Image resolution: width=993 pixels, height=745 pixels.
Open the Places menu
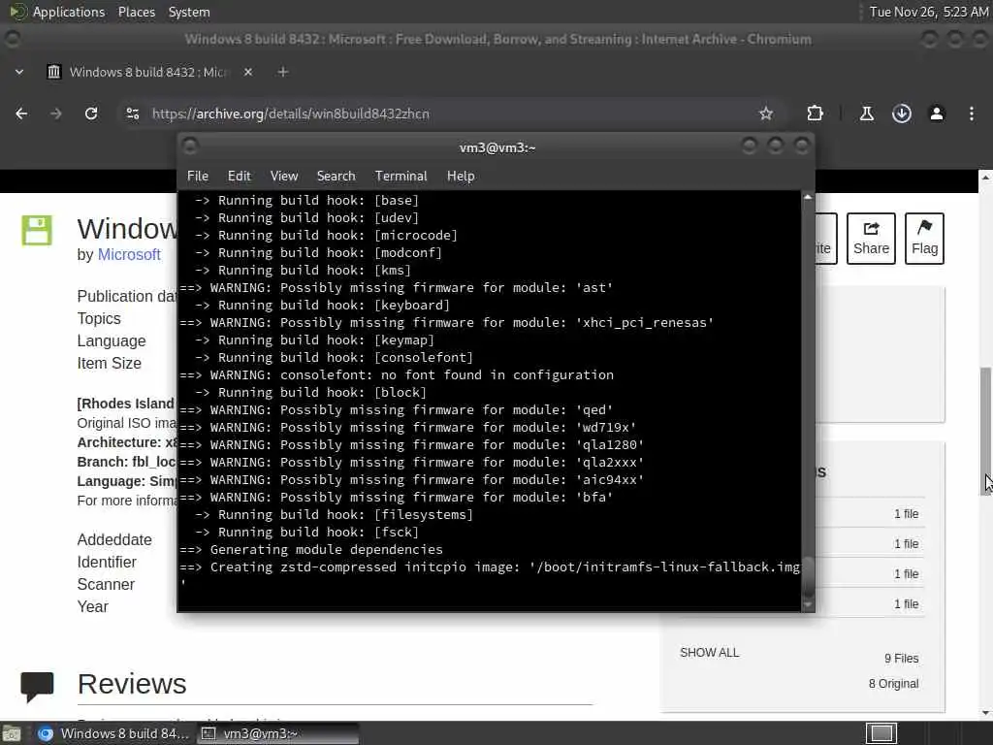pos(136,12)
